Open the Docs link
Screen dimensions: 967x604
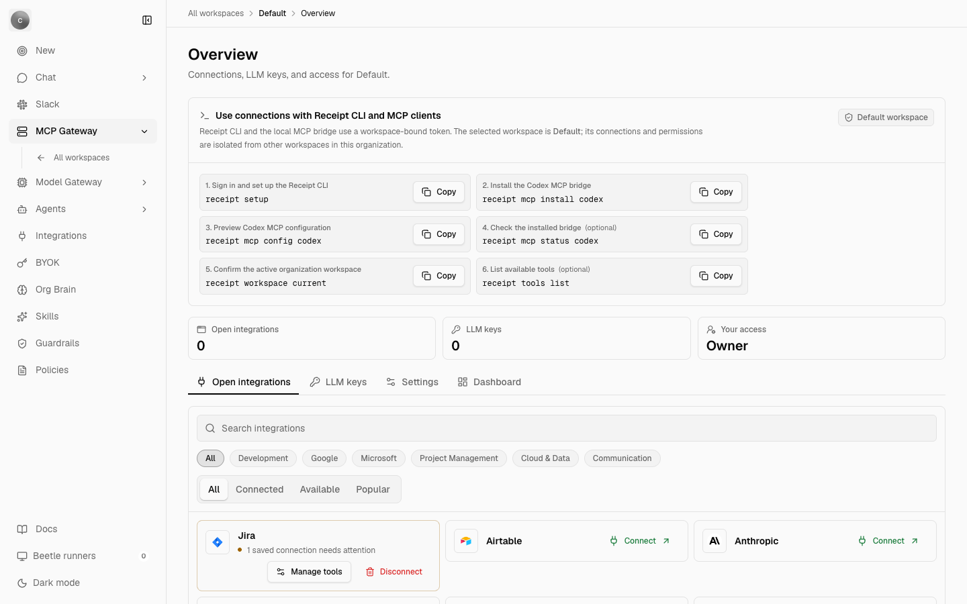pyautogui.click(x=83, y=529)
